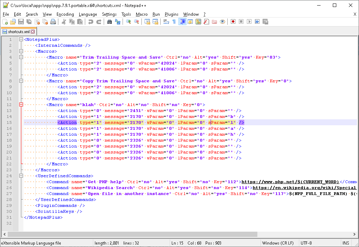
Task: Click the New file toolbar icon
Action: (x=5, y=22)
